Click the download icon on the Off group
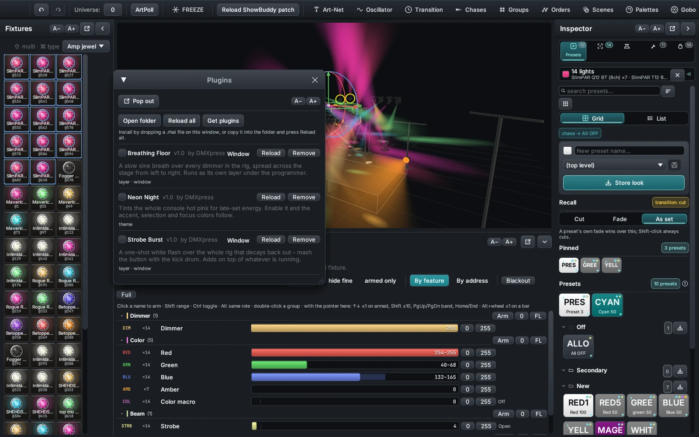Viewport: 699px width, 437px height. pyautogui.click(x=680, y=328)
